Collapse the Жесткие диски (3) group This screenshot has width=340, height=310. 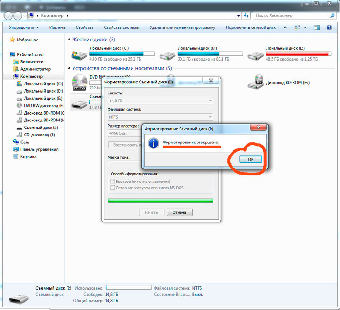69,40
